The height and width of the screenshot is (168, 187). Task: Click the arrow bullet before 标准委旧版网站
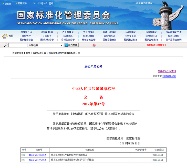pyautogui.click(x=134, y=4)
